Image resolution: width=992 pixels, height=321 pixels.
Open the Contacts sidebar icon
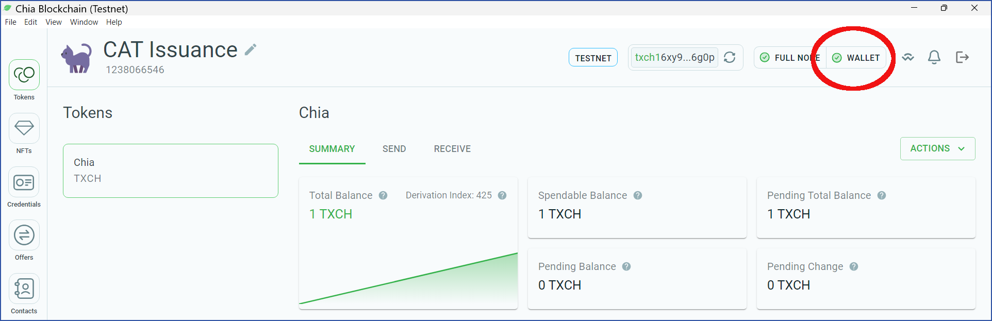pyautogui.click(x=24, y=289)
